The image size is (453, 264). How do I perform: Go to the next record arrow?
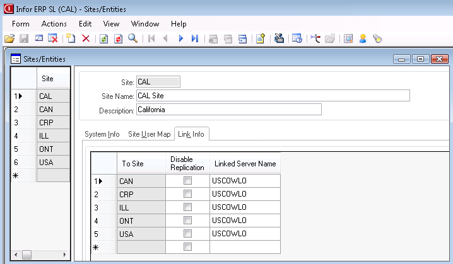180,38
